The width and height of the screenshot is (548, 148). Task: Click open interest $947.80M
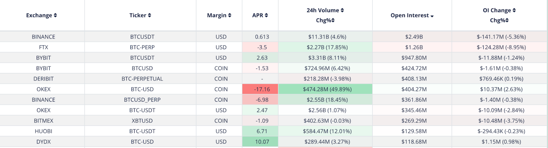pyautogui.click(x=414, y=58)
